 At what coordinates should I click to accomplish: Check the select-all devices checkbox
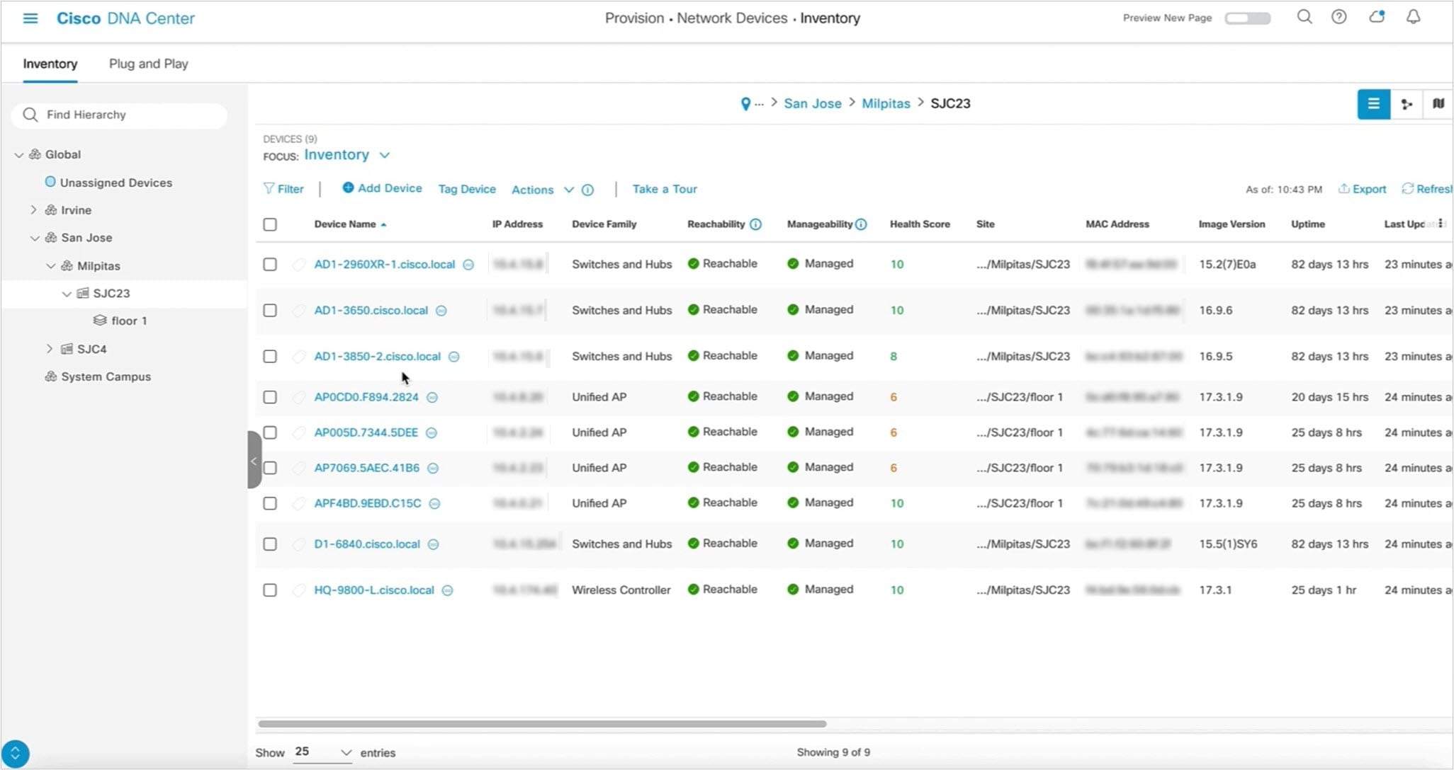pyautogui.click(x=270, y=224)
